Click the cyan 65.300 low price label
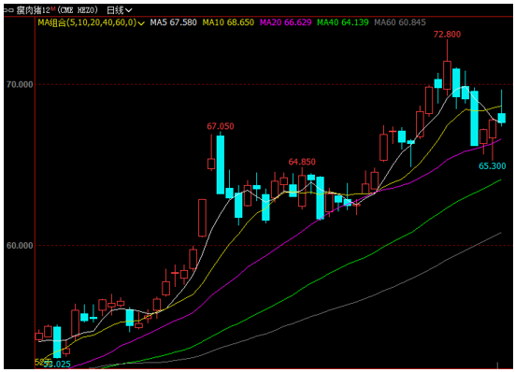 492,166
